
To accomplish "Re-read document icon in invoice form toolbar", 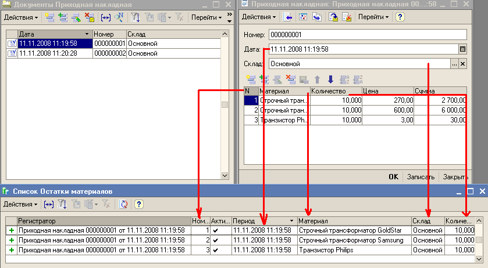I will pos(303,17).
